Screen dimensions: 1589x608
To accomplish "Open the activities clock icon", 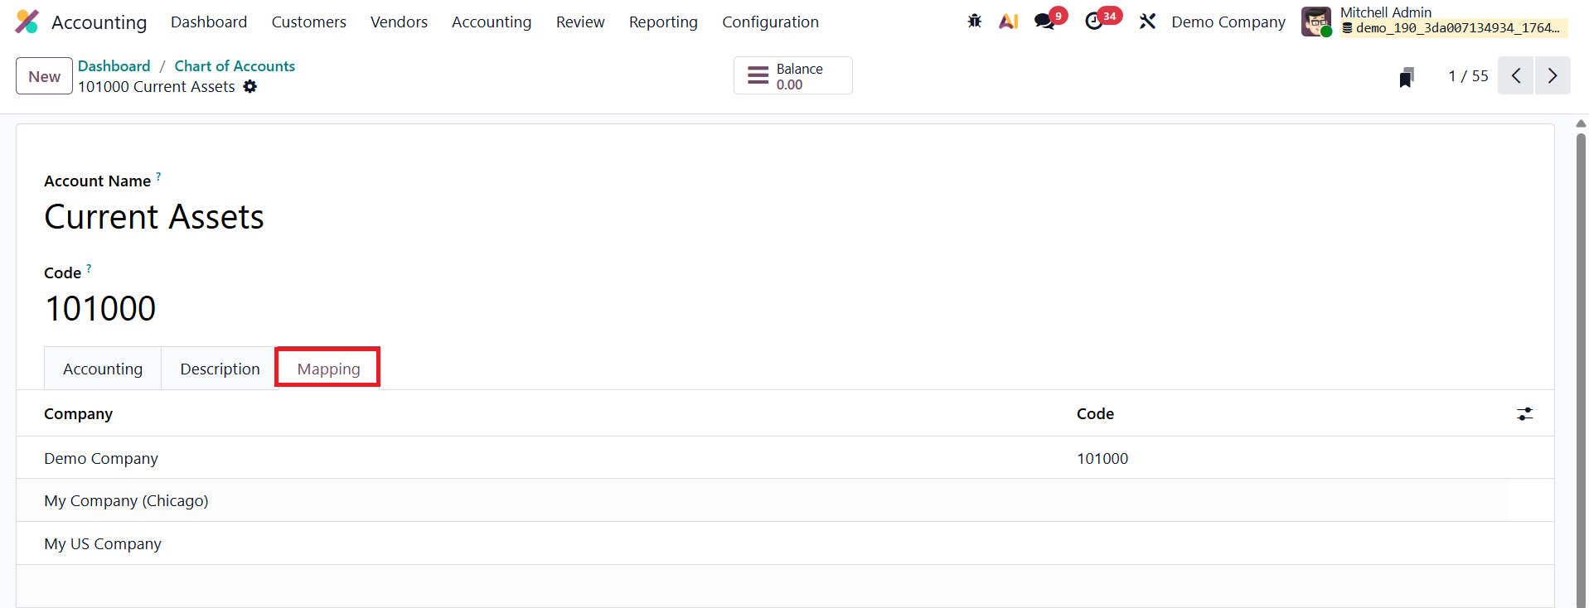I will pos(1094,22).
